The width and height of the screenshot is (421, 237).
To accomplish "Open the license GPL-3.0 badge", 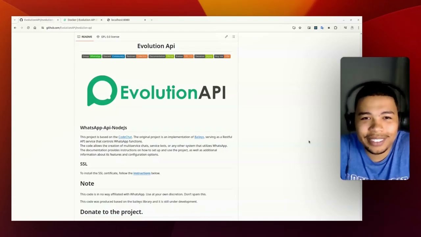I will tap(184, 56).
